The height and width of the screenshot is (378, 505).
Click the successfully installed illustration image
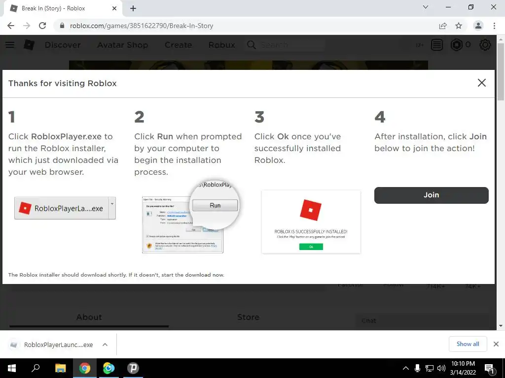click(x=311, y=222)
